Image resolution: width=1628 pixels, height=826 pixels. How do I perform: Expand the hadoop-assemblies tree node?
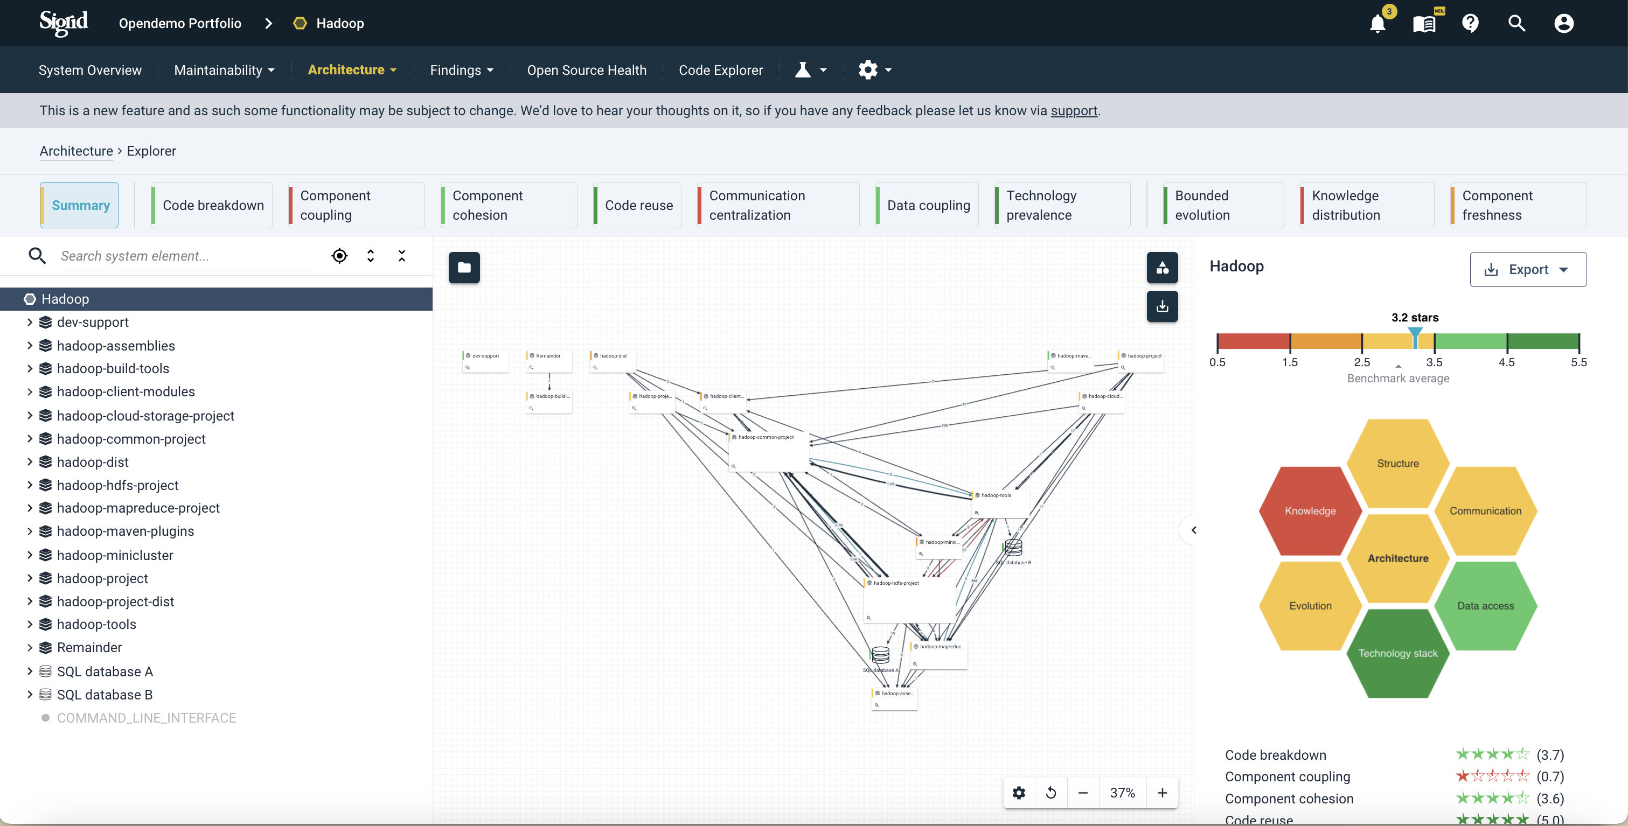point(30,346)
